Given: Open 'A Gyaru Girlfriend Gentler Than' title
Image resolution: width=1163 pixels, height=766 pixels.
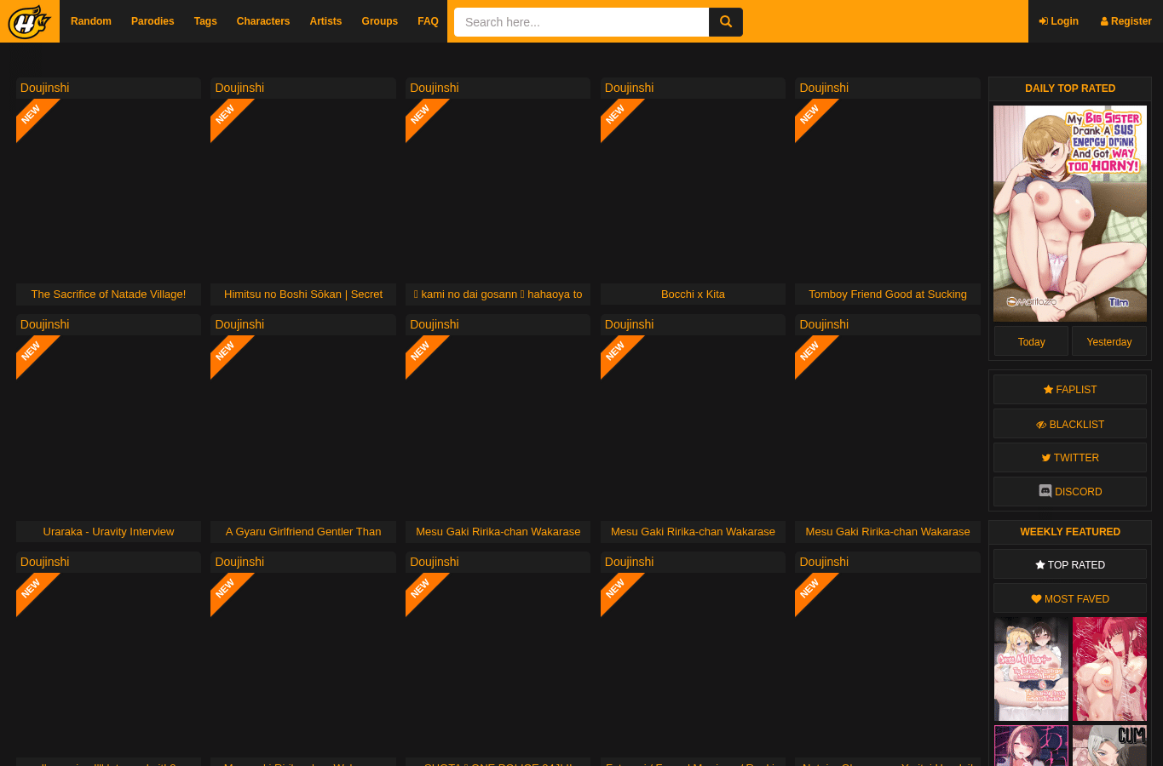Looking at the screenshot, I should click(303, 532).
